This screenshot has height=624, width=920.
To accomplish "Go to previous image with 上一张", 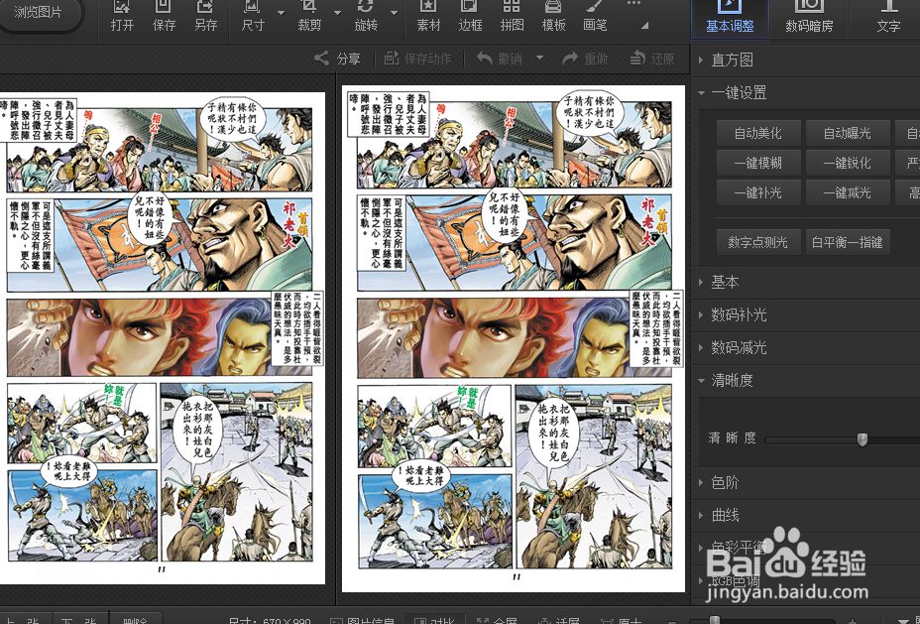I will tap(25, 620).
